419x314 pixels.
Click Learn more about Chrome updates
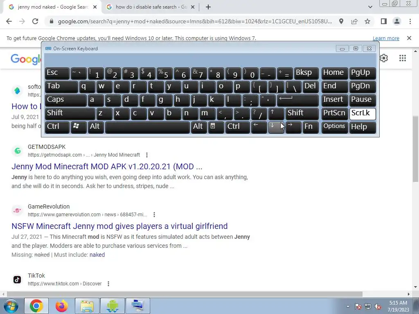pos(386,38)
